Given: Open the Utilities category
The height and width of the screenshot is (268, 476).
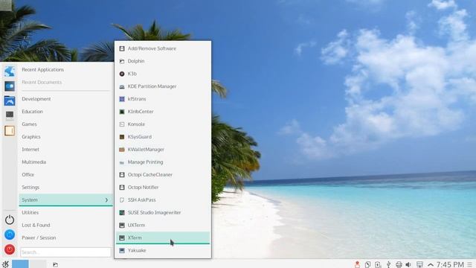Looking at the screenshot, I should click(x=65, y=213).
